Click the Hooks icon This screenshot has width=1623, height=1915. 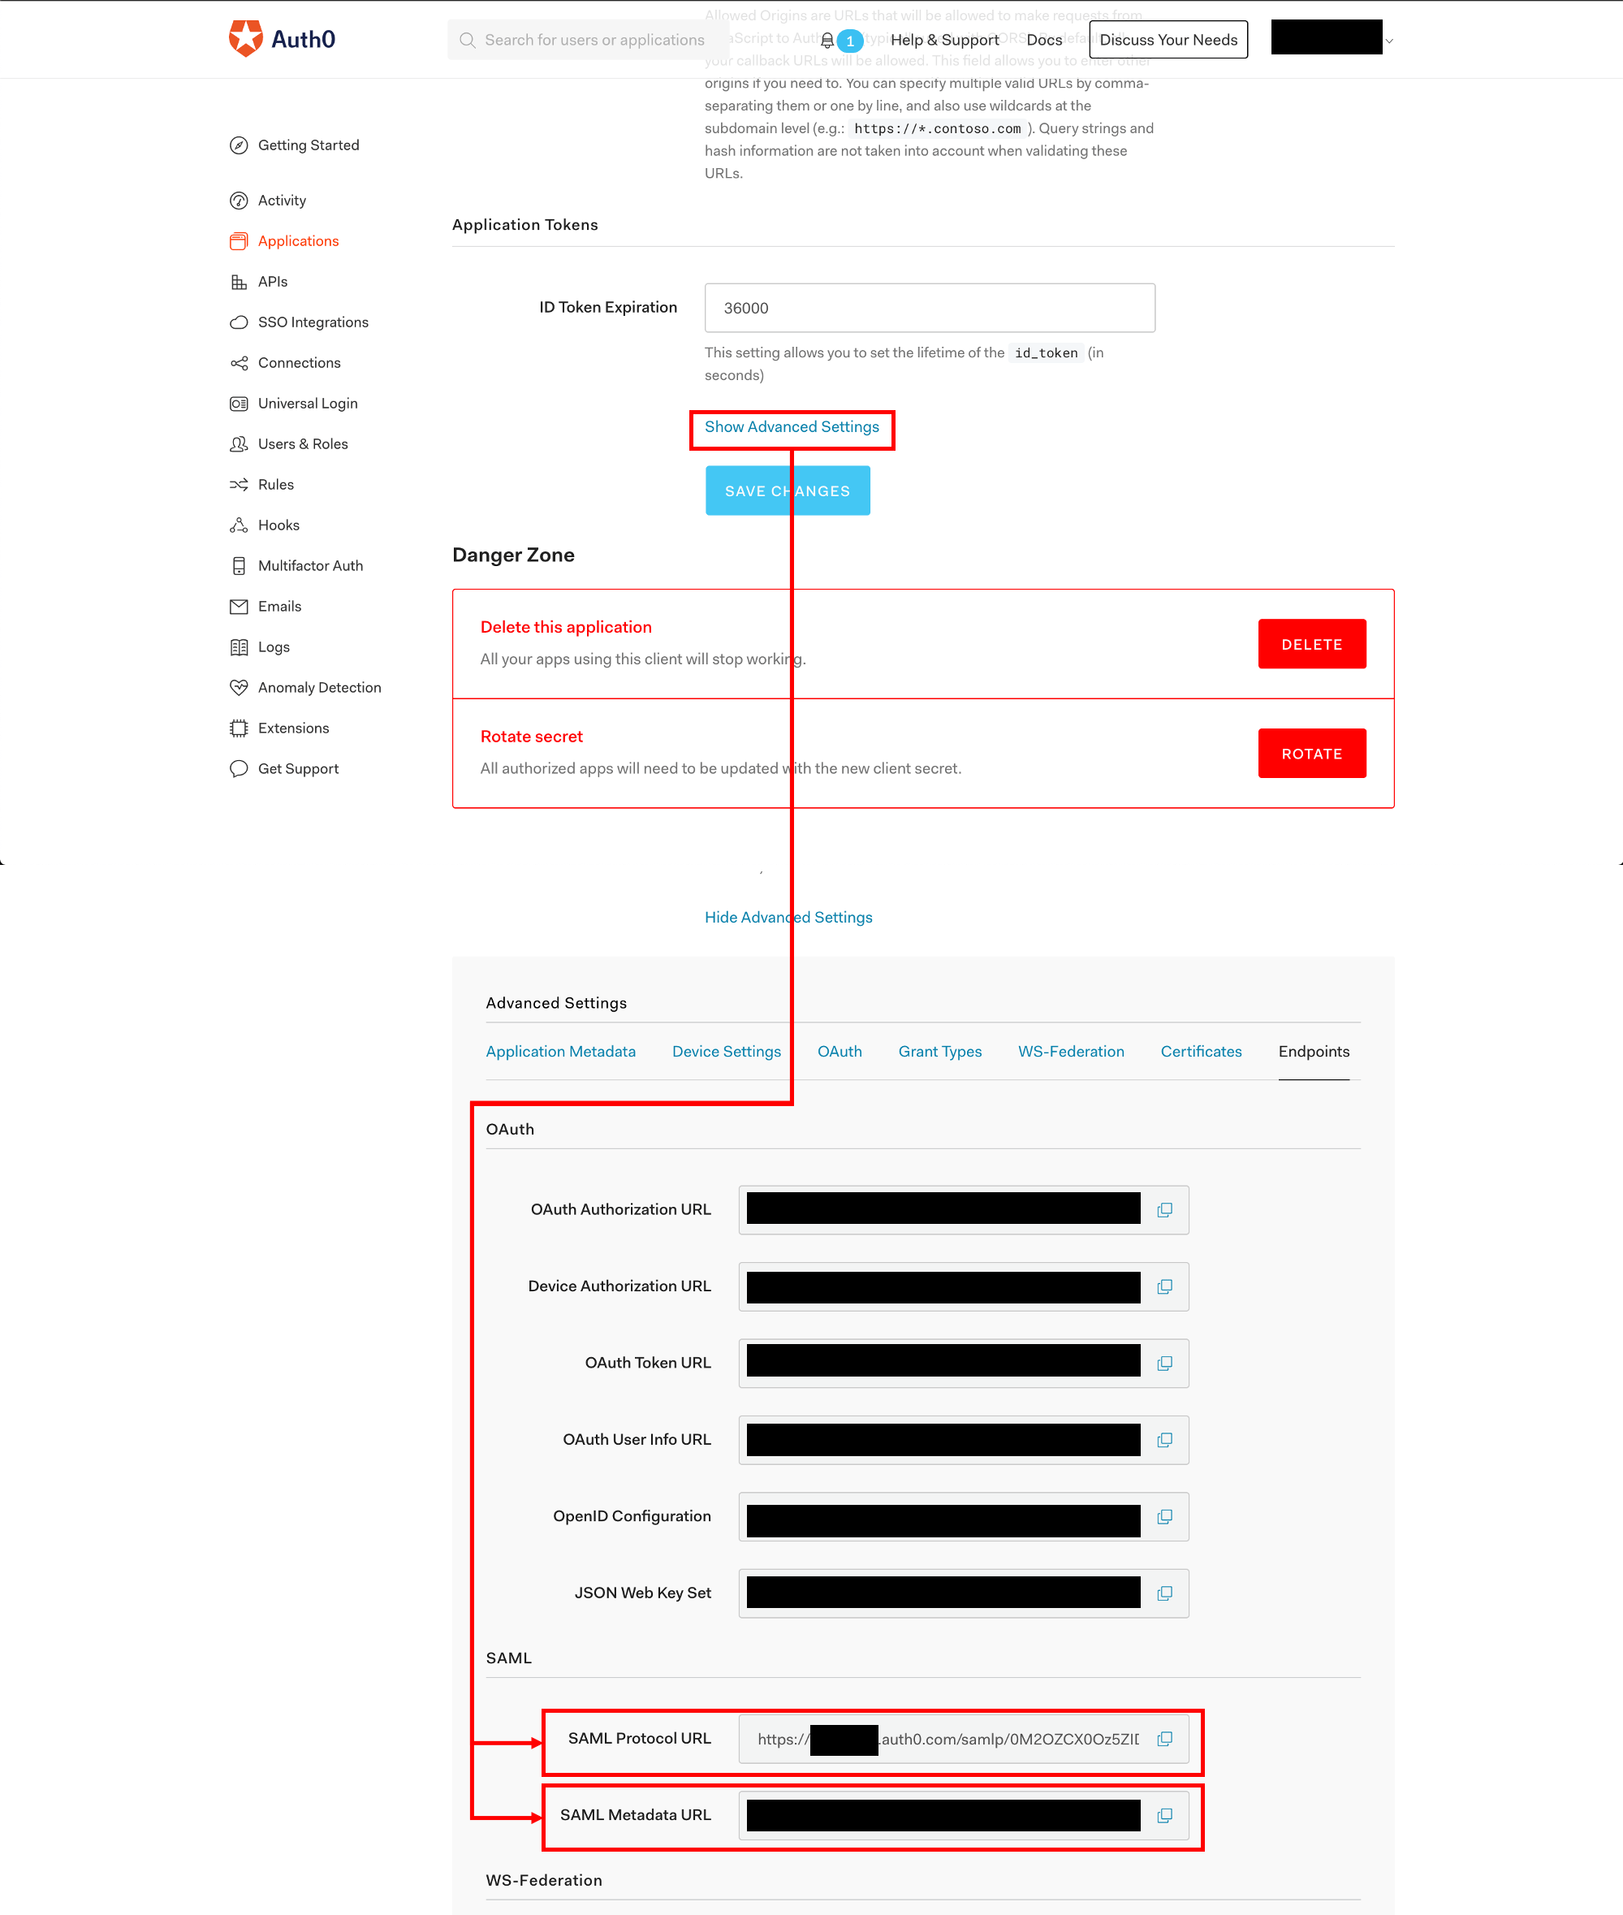pos(240,525)
